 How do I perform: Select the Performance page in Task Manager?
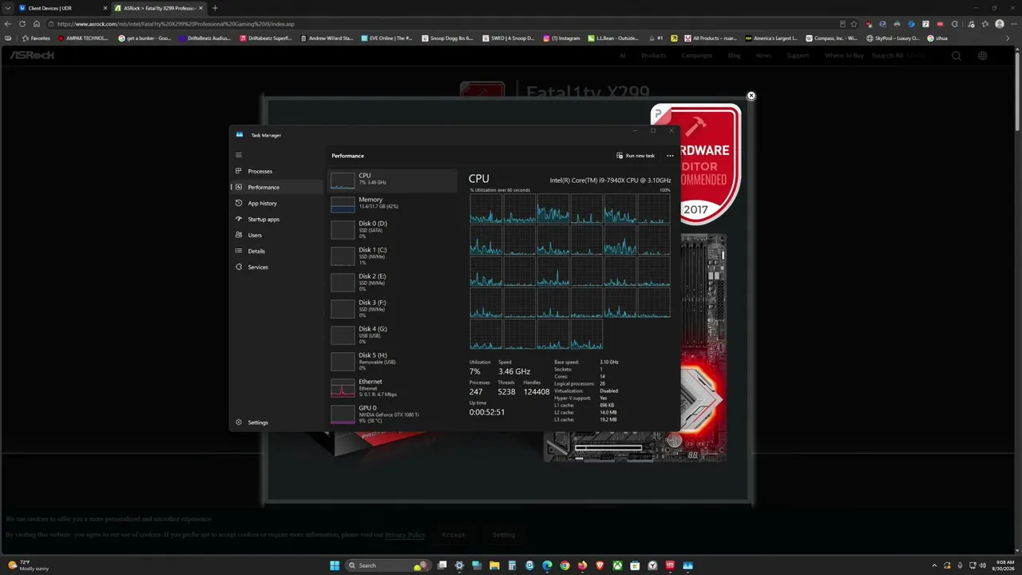tap(276, 187)
